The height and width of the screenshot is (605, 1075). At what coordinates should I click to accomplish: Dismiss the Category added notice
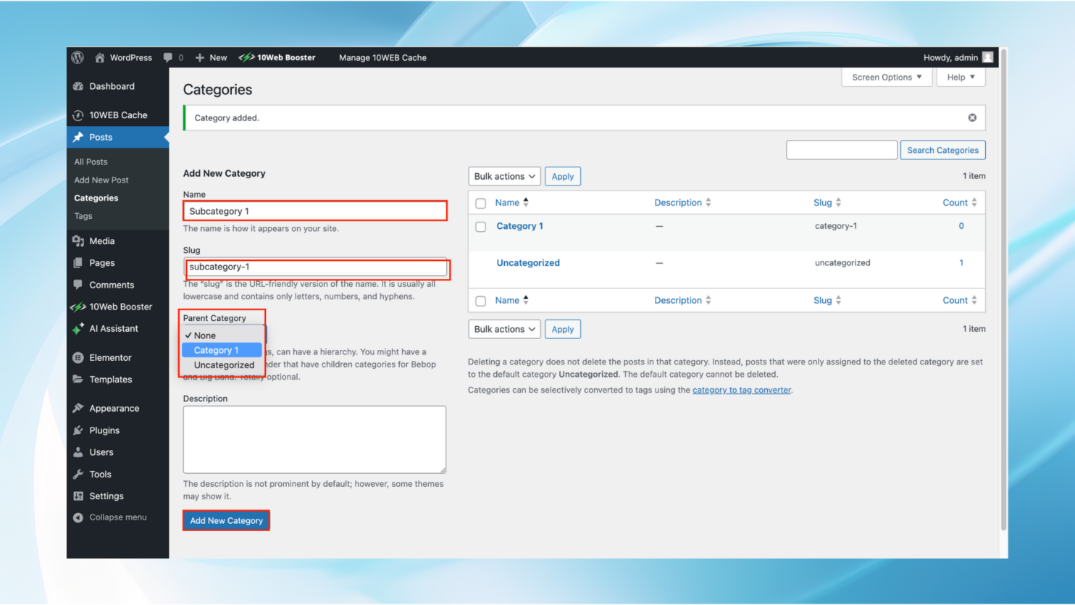coord(972,117)
